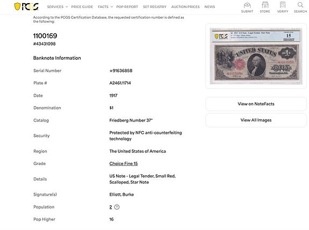The width and height of the screenshot is (309, 230).
Task: Click the chevron next to Services
Action: [x=67, y=6]
